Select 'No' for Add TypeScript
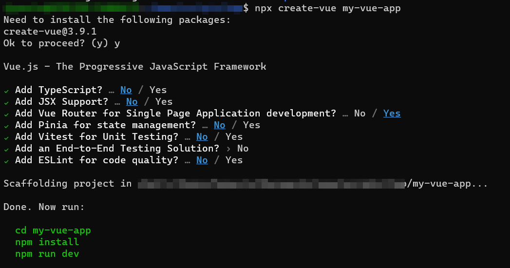510x268 pixels. pos(126,90)
